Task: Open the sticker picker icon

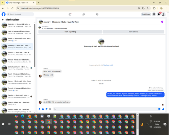Action: (47, 109)
